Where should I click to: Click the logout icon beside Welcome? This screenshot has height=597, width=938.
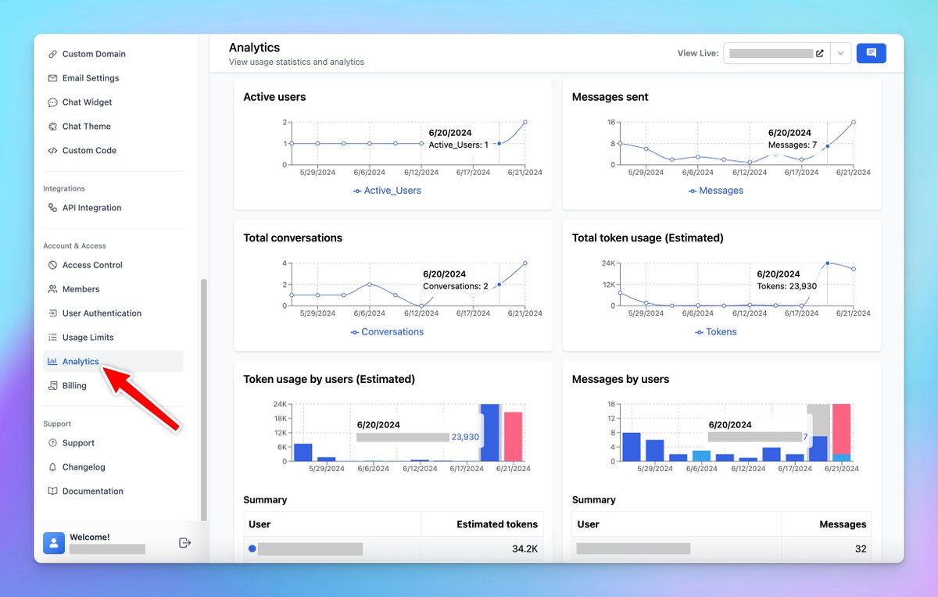[x=184, y=542]
